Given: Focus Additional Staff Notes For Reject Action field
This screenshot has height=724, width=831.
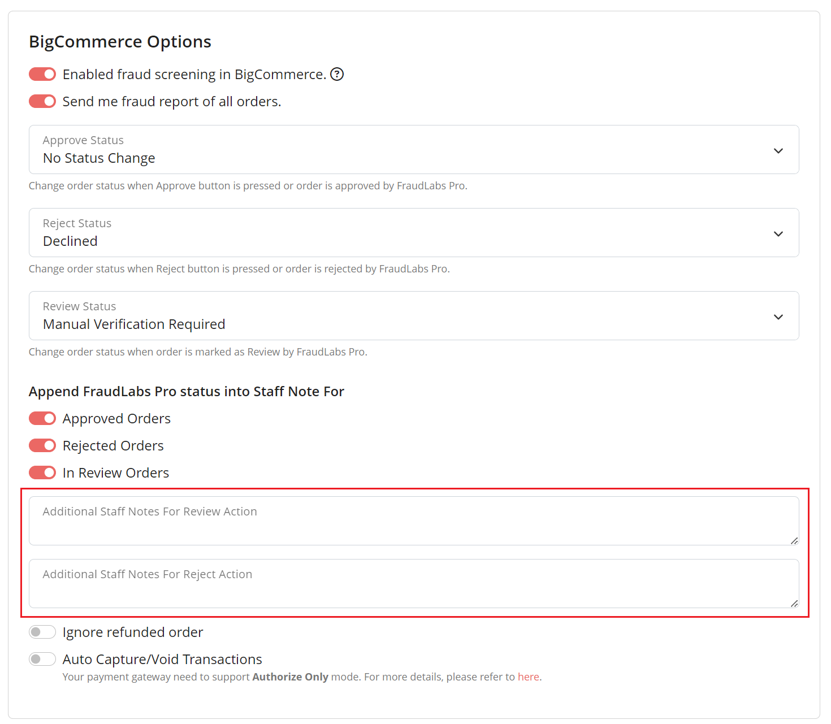Looking at the screenshot, I should (x=414, y=583).
